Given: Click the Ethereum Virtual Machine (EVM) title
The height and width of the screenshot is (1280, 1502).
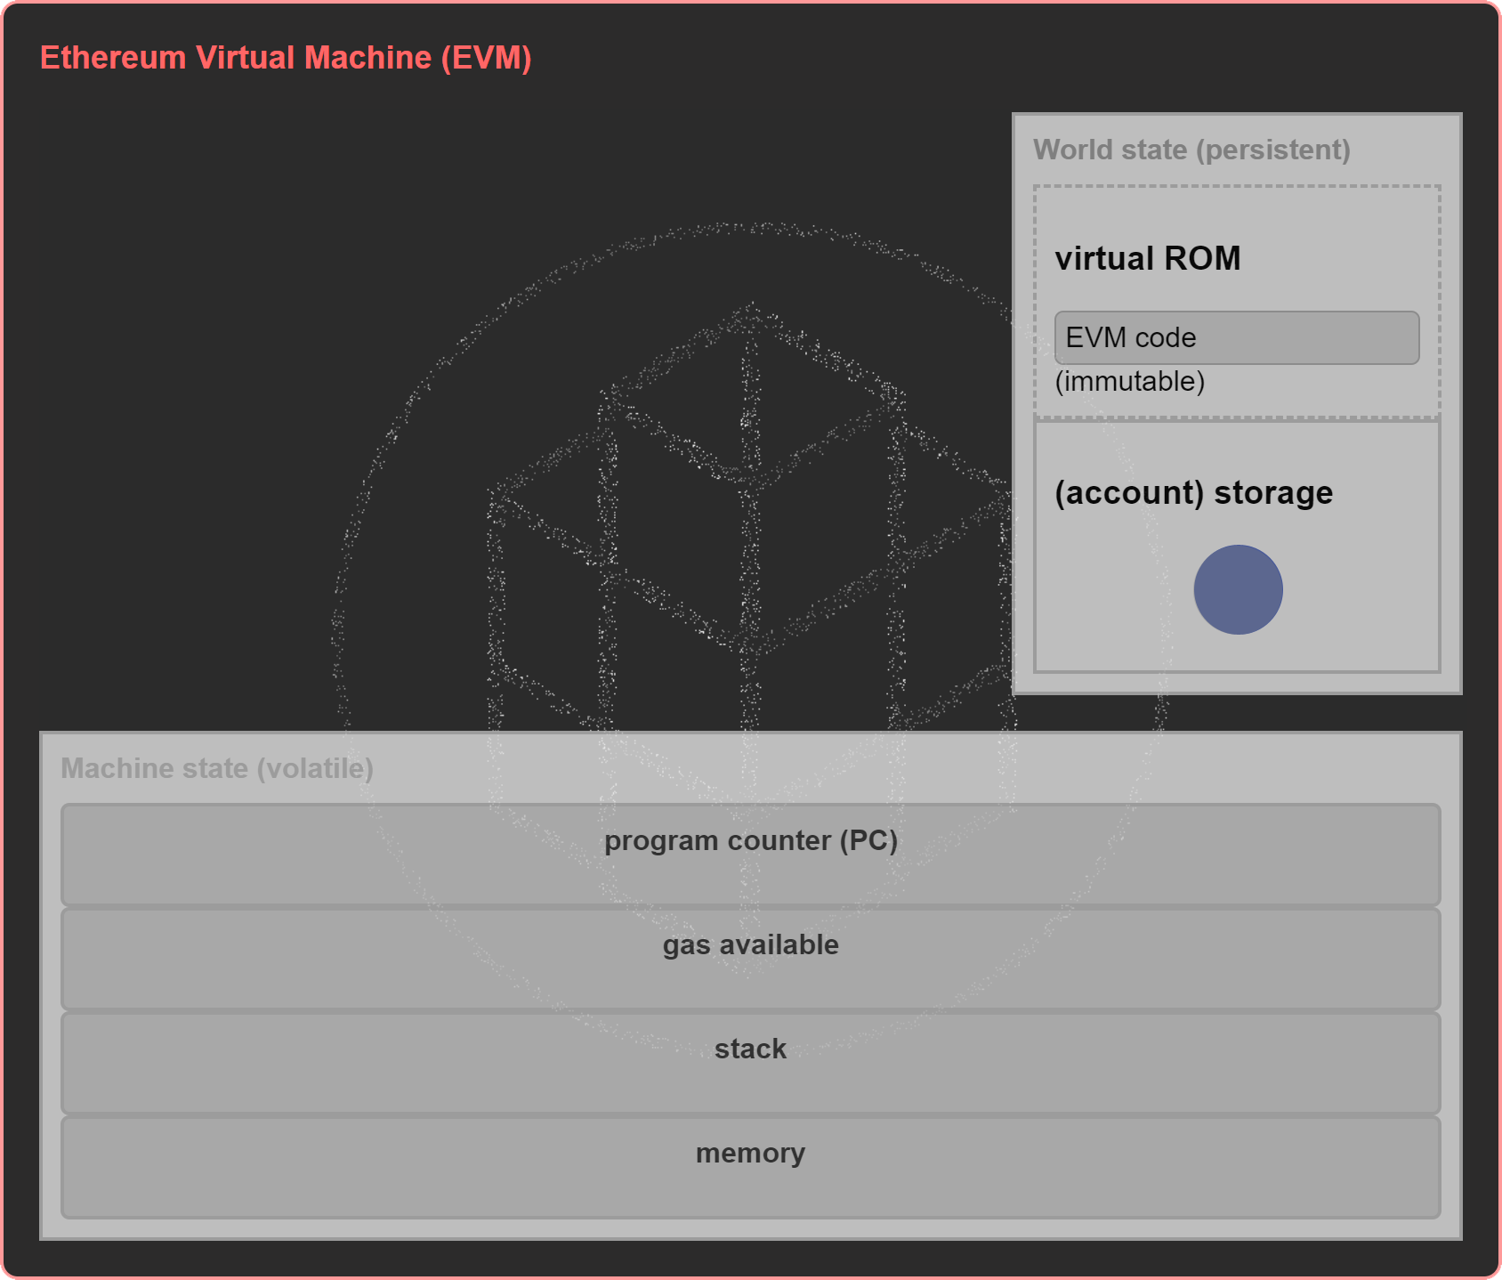Looking at the screenshot, I should 286,58.
